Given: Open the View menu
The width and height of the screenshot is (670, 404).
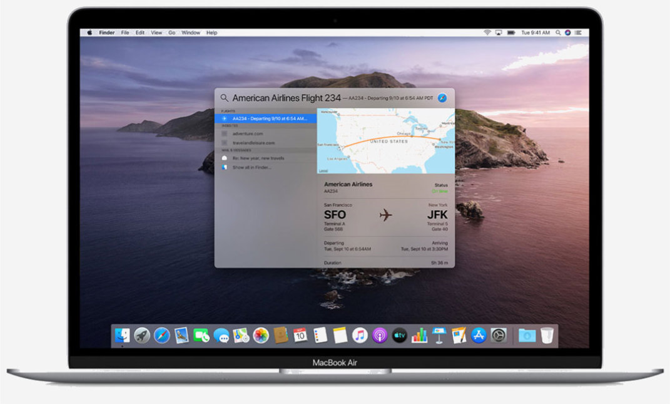Looking at the screenshot, I should click(x=156, y=33).
